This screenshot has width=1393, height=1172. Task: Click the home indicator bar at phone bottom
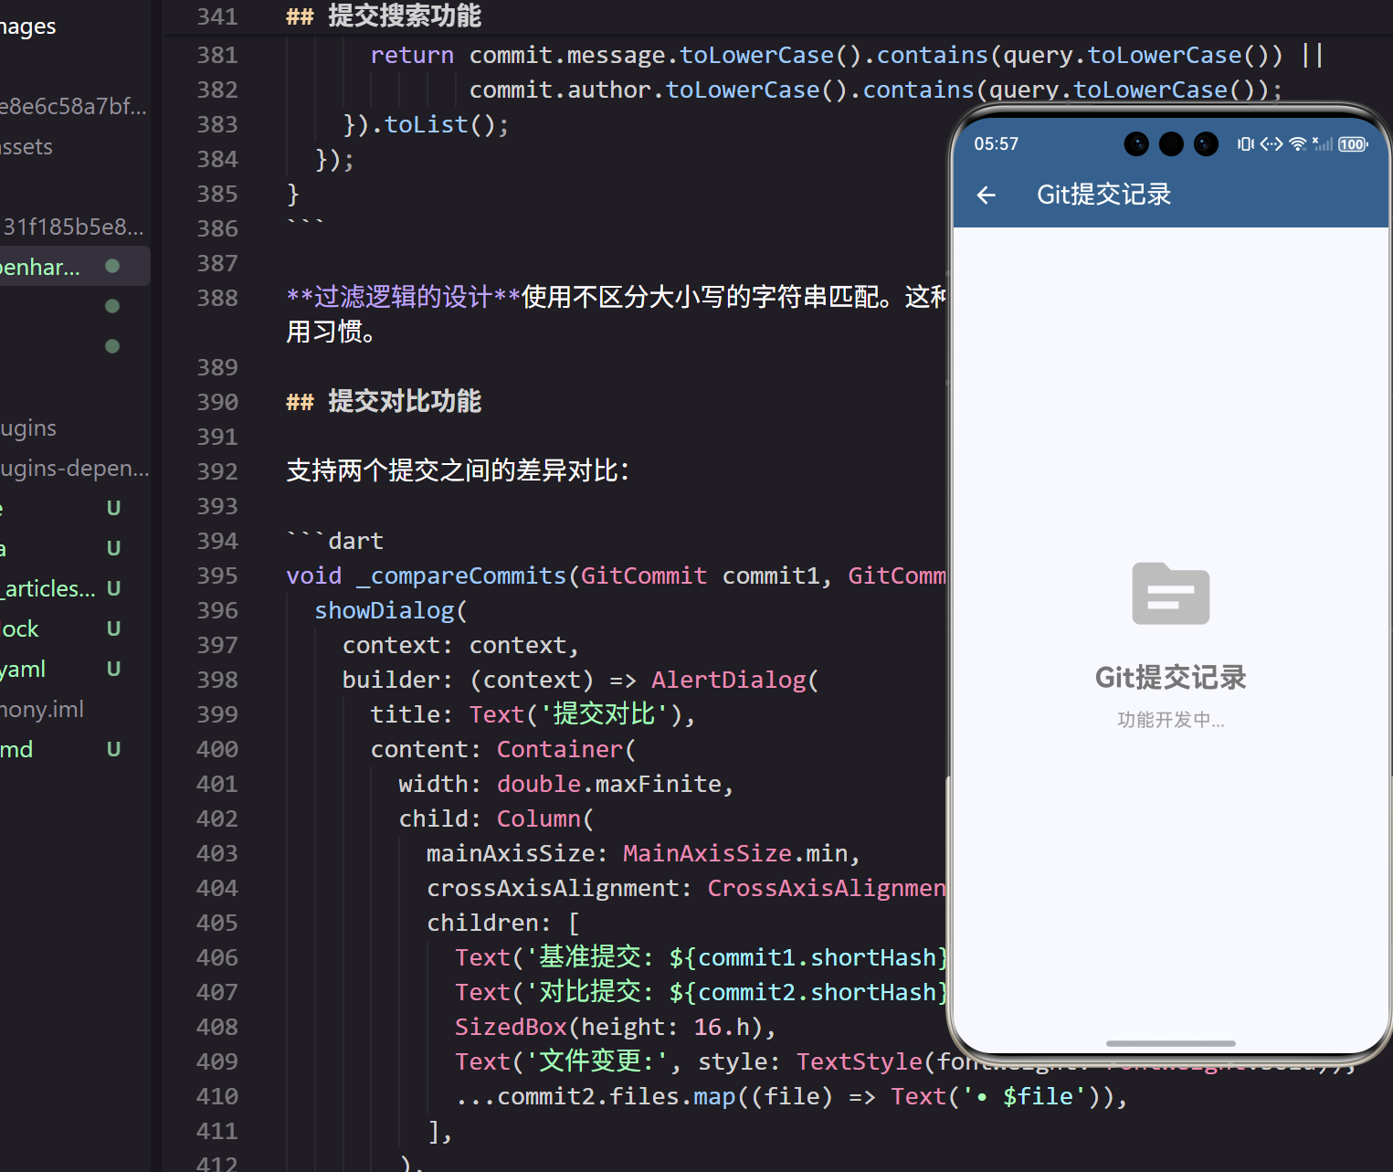(1170, 1043)
